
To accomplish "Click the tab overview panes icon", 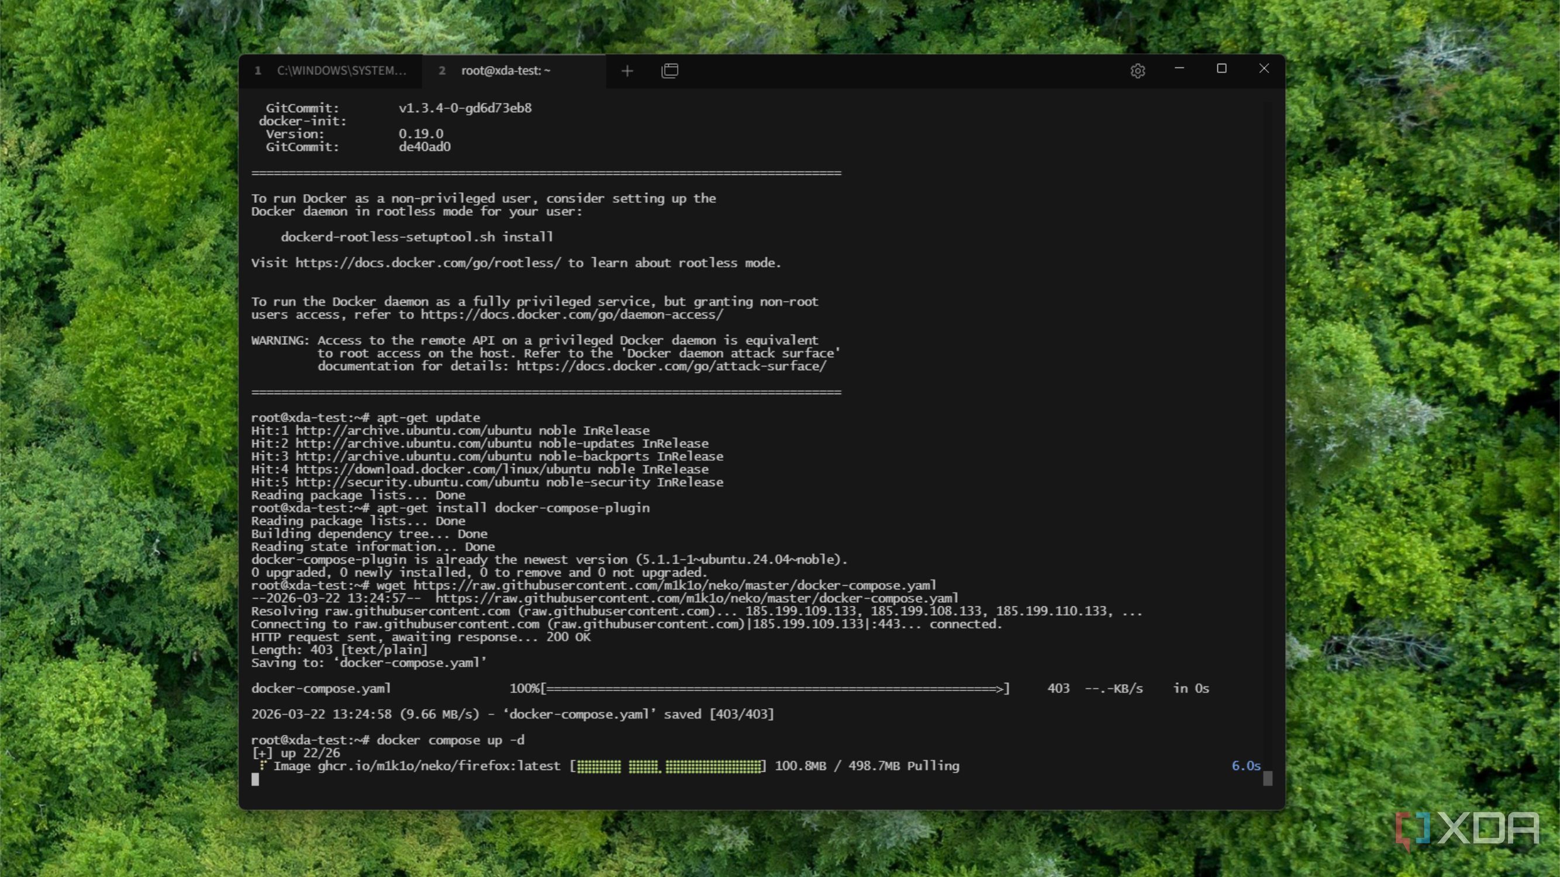I will click(x=670, y=71).
